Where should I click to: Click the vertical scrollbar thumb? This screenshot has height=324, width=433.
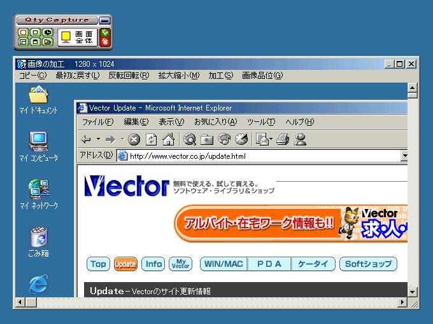(x=412, y=95)
